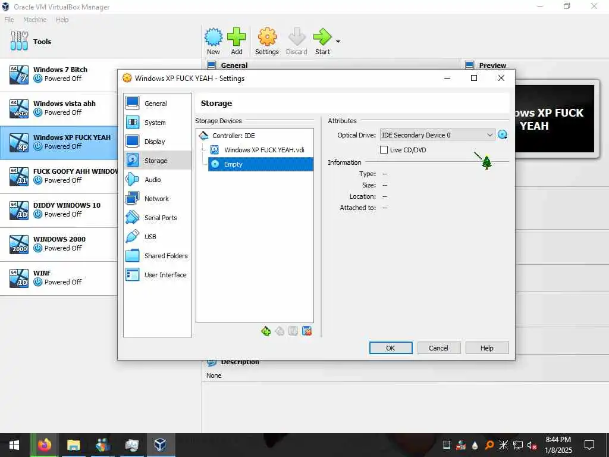Viewport: 609px width, 457px height.
Task: Open the System settings category
Action: pyautogui.click(x=157, y=123)
